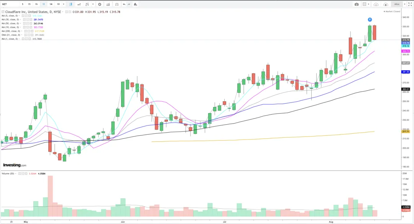Open settings icon for MA 50 indicator
414x224 pixels.
click(x=28, y=23)
